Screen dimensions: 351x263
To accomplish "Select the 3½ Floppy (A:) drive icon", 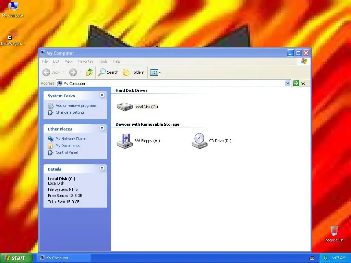I will [x=125, y=141].
